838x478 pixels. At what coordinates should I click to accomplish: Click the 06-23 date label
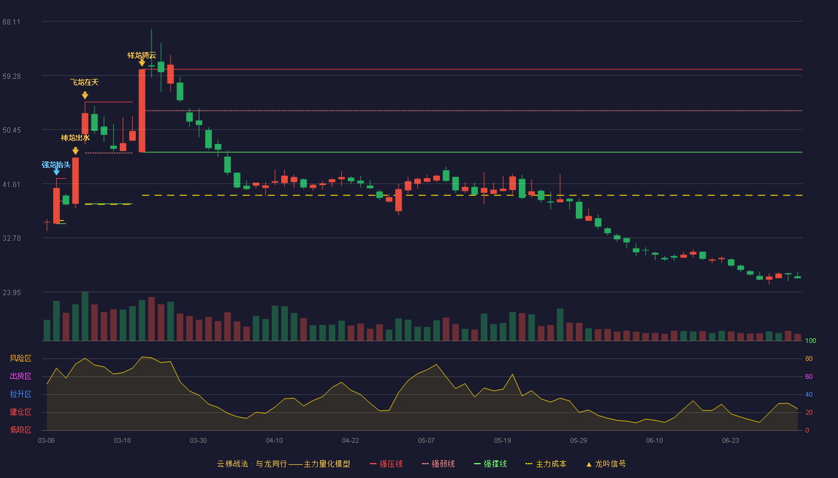tap(730, 440)
